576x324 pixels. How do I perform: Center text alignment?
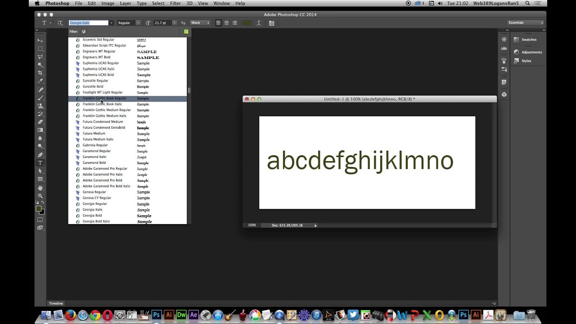[226, 23]
